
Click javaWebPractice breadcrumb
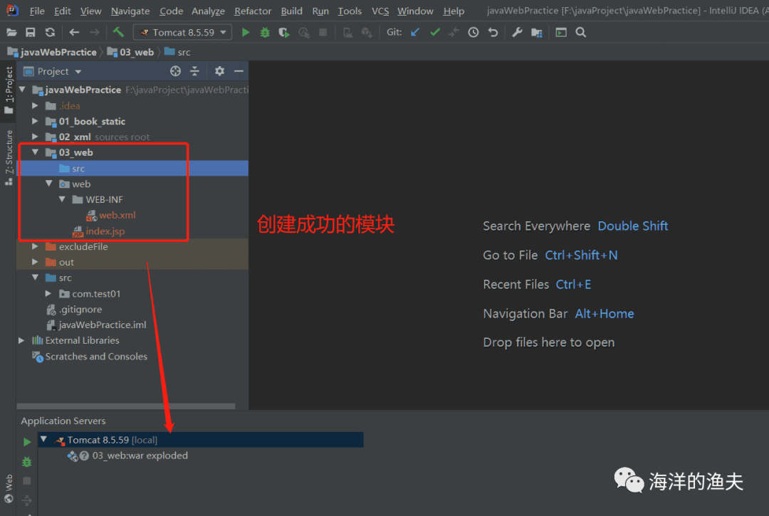[53, 52]
